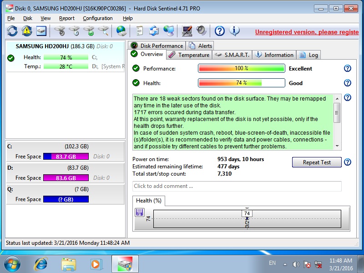Click the send report mail icon
This screenshot has height=273, width=364.
point(154,31)
